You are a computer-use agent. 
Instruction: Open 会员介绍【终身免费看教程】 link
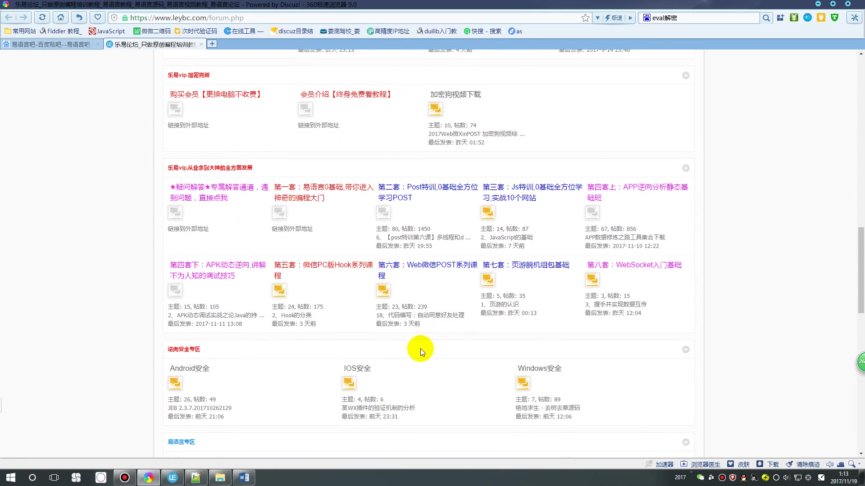[x=347, y=94]
